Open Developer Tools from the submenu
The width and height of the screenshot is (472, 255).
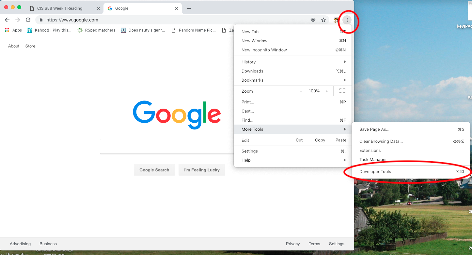pos(411,171)
